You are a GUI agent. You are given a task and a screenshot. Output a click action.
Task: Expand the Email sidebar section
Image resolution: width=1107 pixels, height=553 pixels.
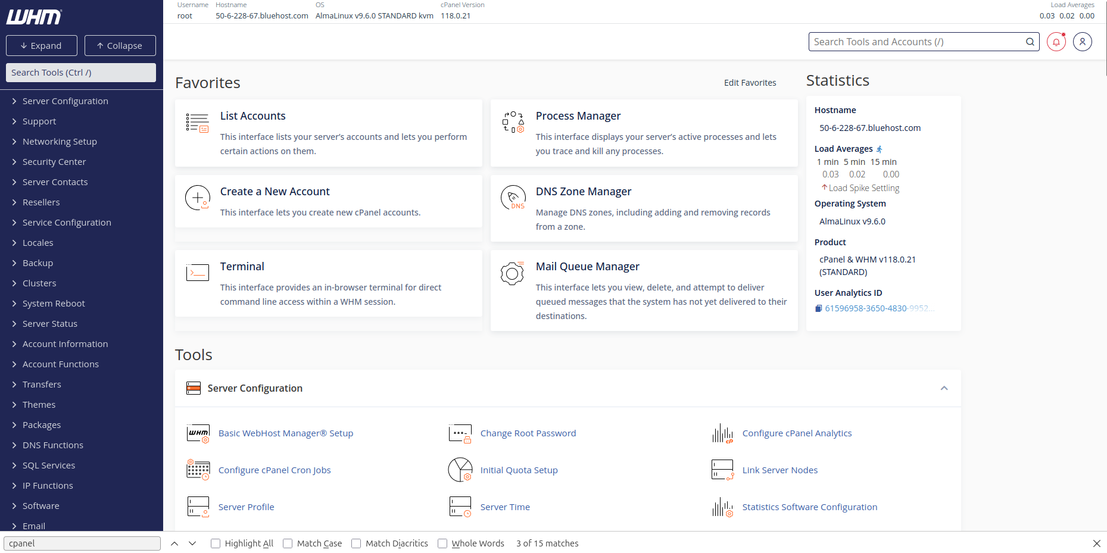click(x=34, y=526)
